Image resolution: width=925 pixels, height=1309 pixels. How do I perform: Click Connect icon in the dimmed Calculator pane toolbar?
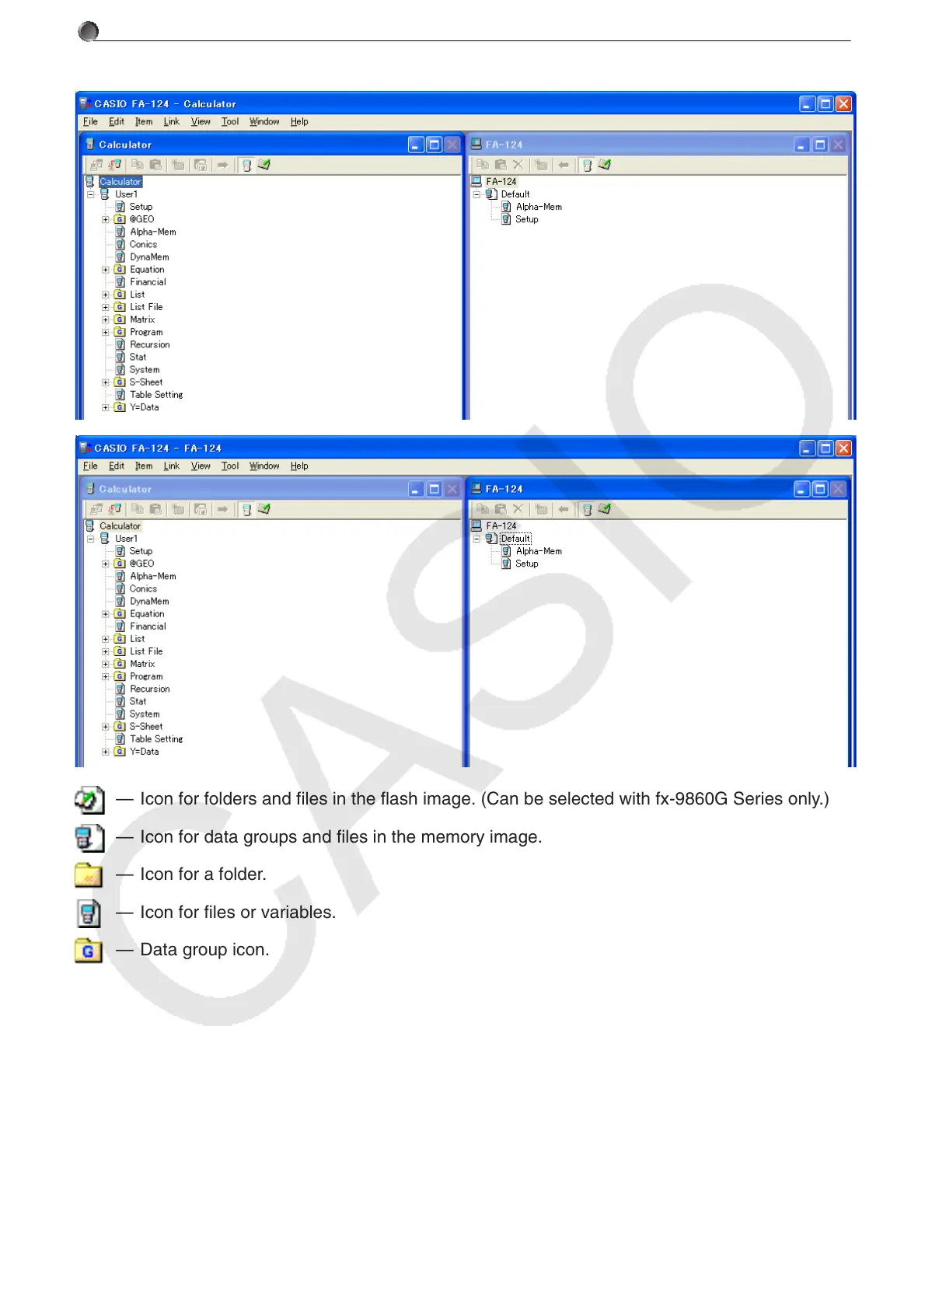point(96,509)
